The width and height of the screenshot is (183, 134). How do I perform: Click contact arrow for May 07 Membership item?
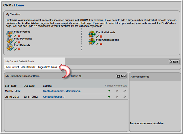[x=109, y=91]
